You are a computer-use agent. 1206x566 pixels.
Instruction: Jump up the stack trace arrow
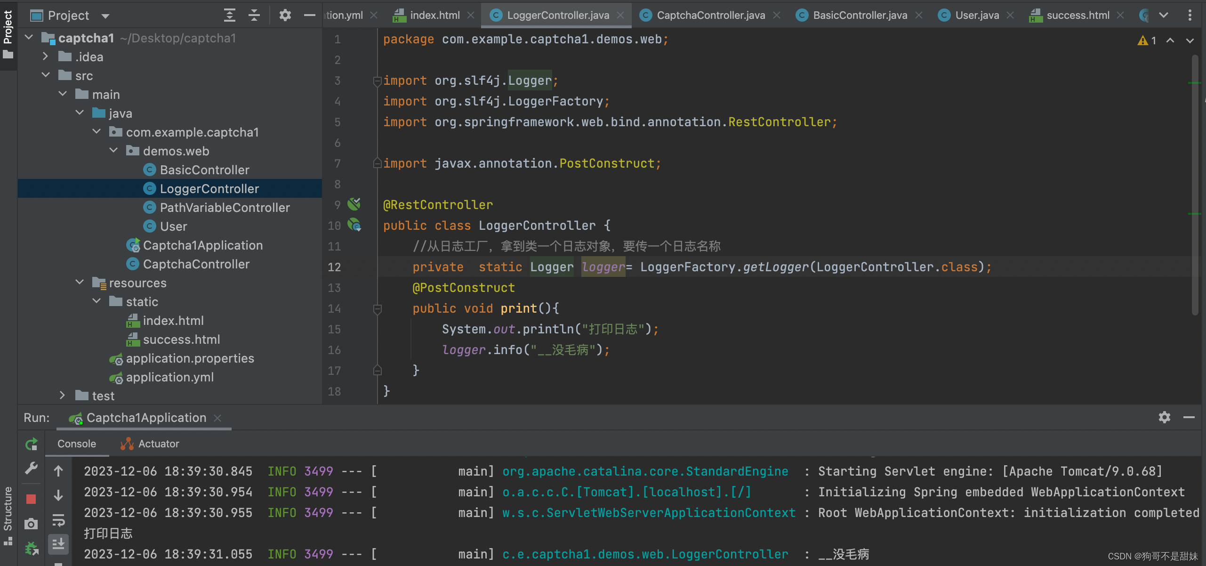tap(58, 471)
